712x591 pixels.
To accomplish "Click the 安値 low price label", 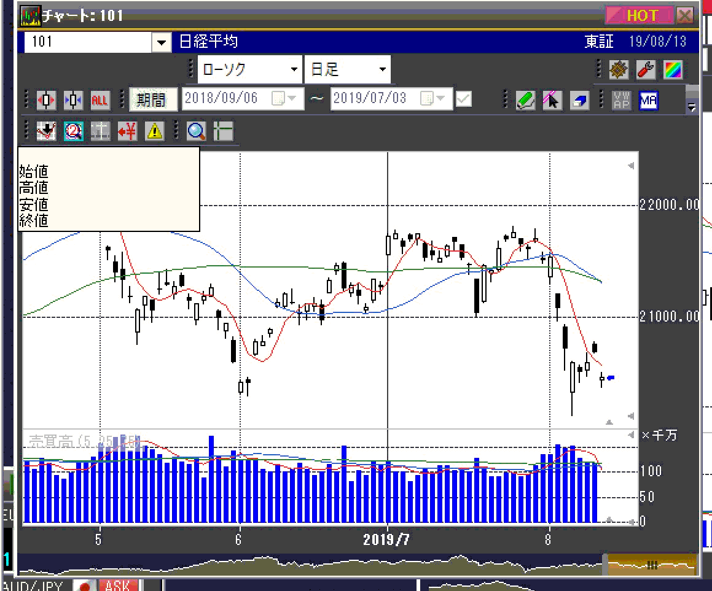I will pyautogui.click(x=34, y=204).
